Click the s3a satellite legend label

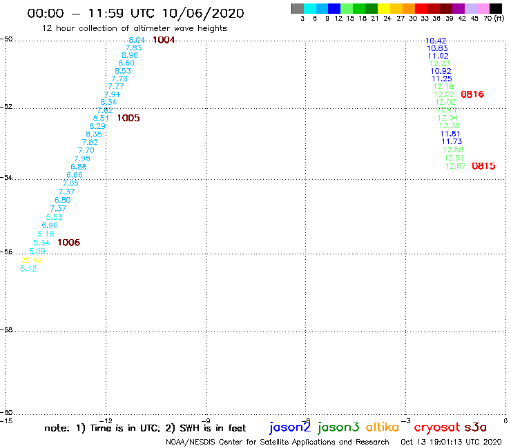475,427
